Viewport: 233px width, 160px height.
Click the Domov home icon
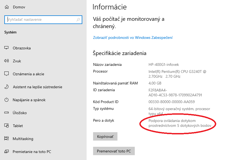click(7, 7)
